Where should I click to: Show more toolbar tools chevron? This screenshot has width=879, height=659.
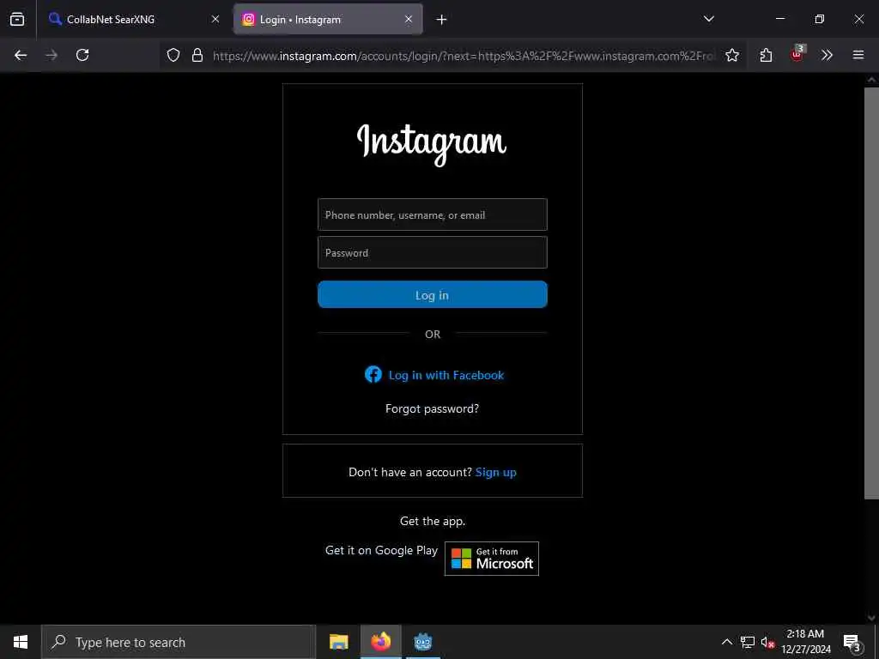coord(827,55)
